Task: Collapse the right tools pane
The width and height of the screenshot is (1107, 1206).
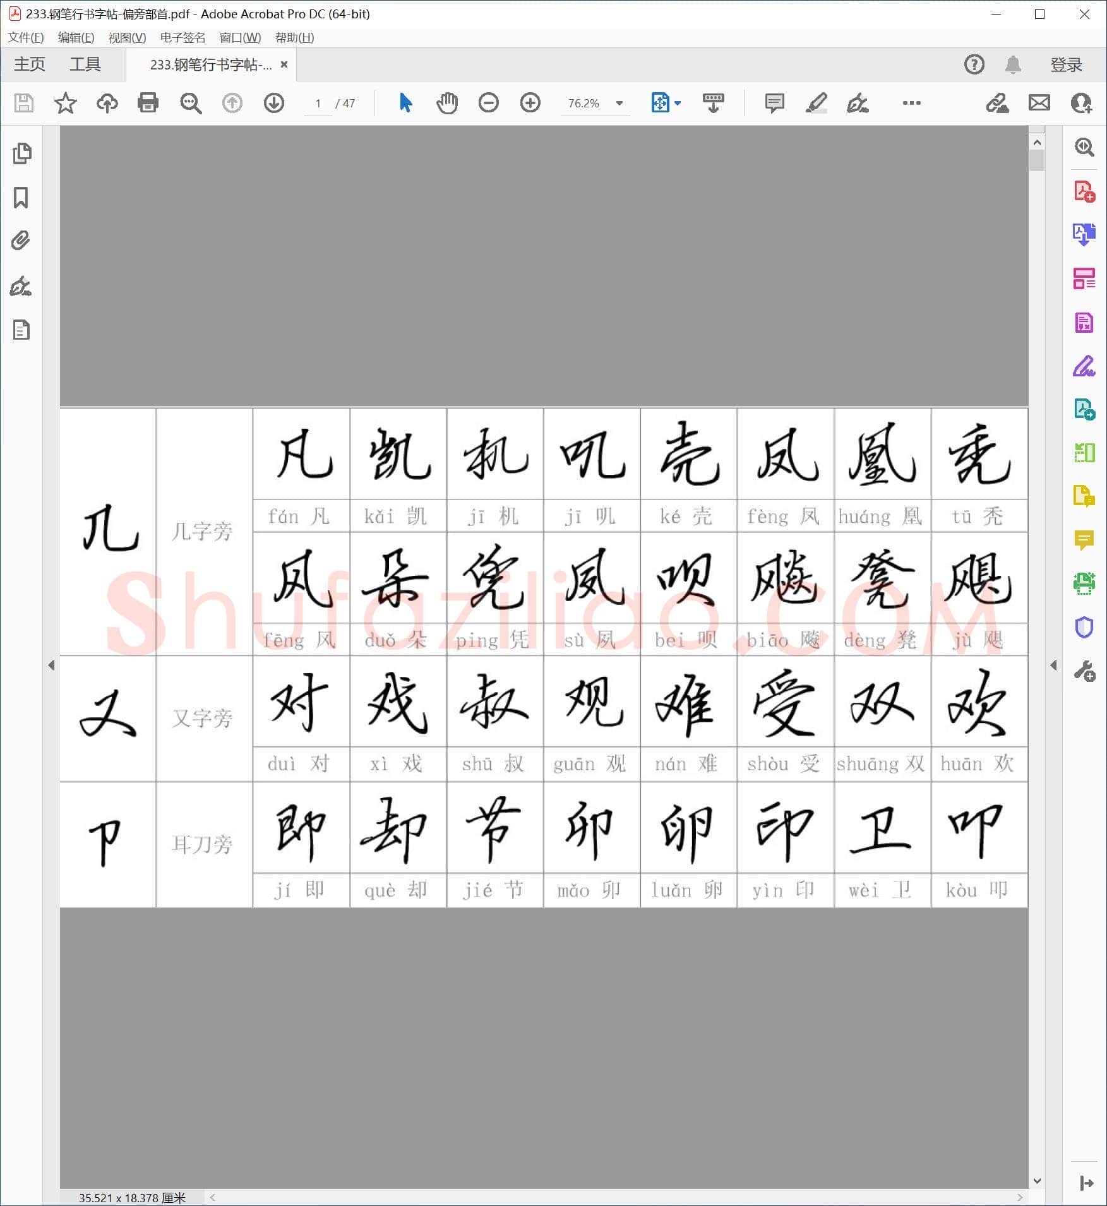Action: click(1086, 1183)
